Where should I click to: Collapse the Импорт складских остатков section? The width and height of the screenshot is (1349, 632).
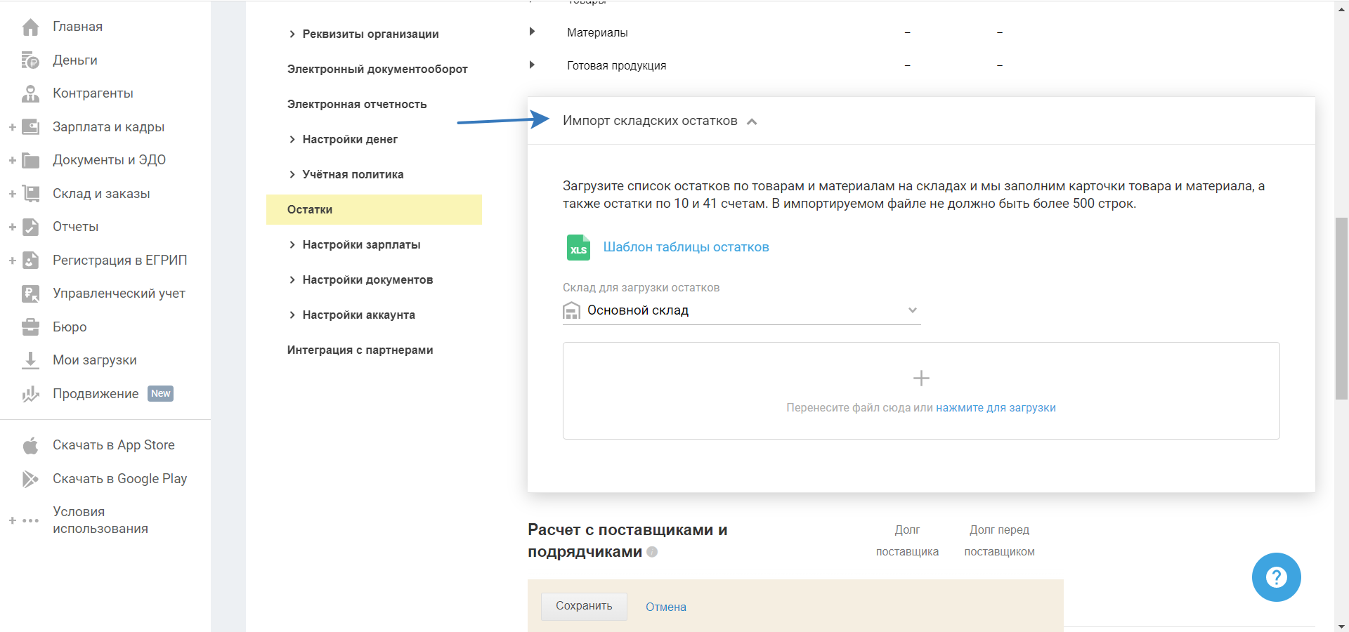pyautogui.click(x=752, y=121)
